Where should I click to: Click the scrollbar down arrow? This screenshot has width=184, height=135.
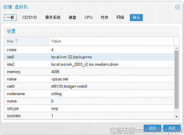176,117
